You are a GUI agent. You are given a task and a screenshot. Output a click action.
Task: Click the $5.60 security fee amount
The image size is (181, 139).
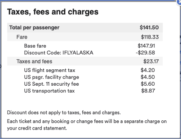pyautogui.click(x=148, y=84)
